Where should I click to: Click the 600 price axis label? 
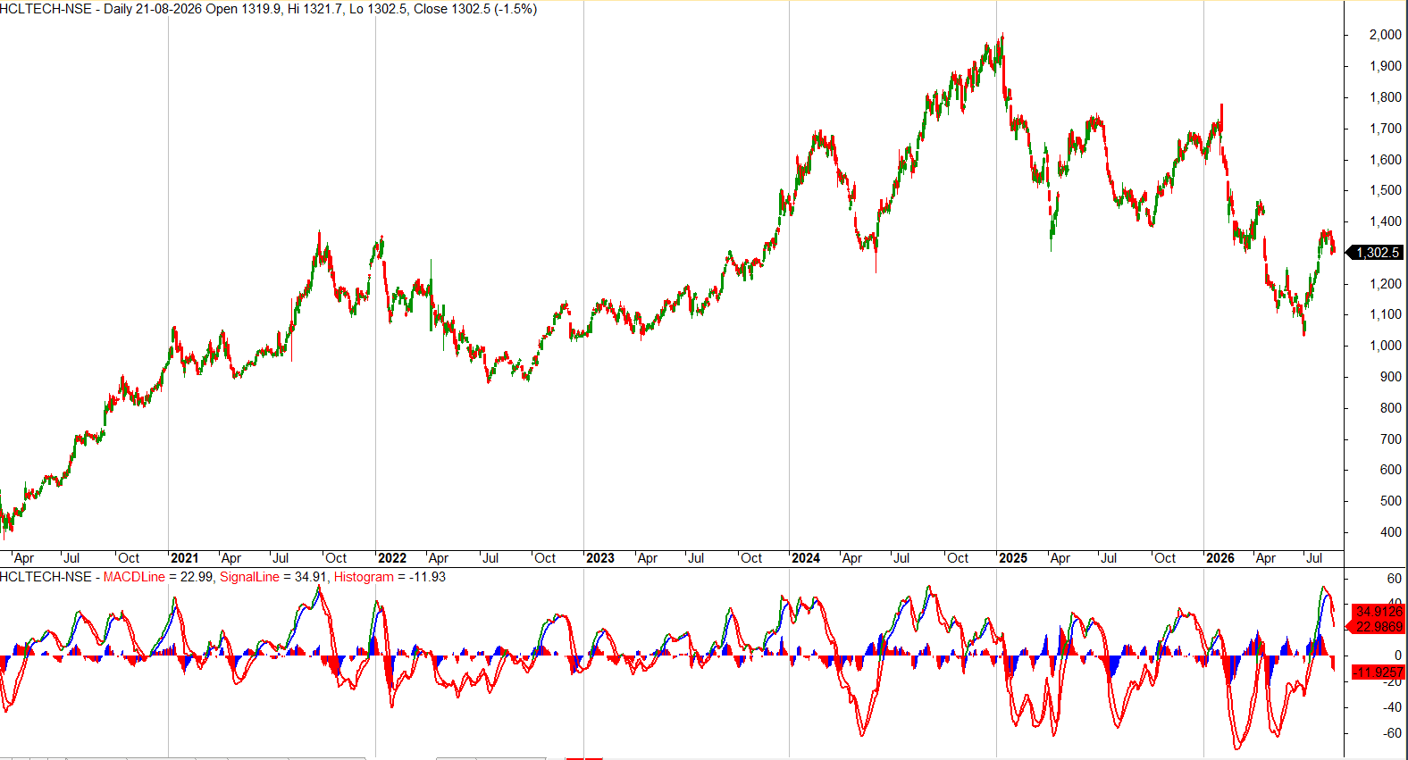click(x=1391, y=470)
